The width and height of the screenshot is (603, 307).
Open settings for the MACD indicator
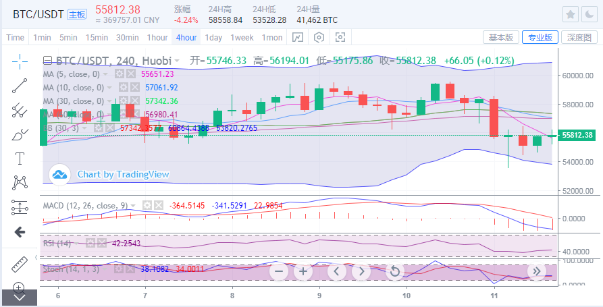pyautogui.click(x=147, y=206)
